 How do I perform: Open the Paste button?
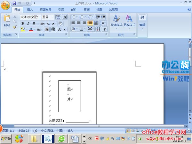point(7,22)
